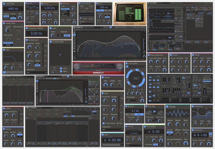Select OVERDRIVE in Distortion Type list

point(65,9)
